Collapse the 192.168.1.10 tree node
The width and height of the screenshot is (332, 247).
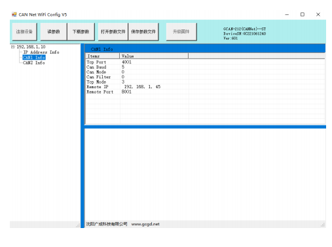pyautogui.click(x=13, y=47)
